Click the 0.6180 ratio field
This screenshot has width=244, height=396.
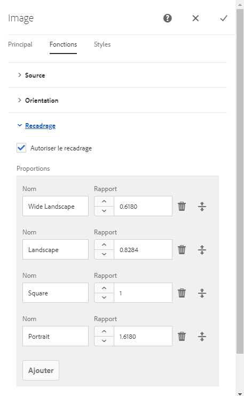point(143,206)
